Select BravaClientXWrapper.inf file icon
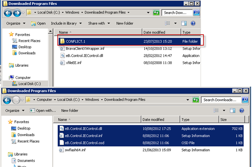The height and width of the screenshot is (167, 252). coord(62,48)
